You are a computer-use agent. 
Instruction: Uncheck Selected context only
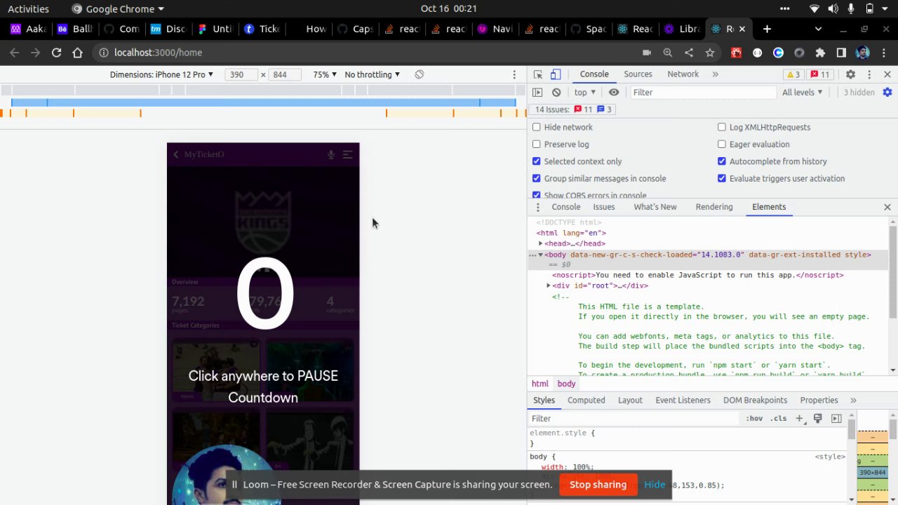click(x=537, y=161)
